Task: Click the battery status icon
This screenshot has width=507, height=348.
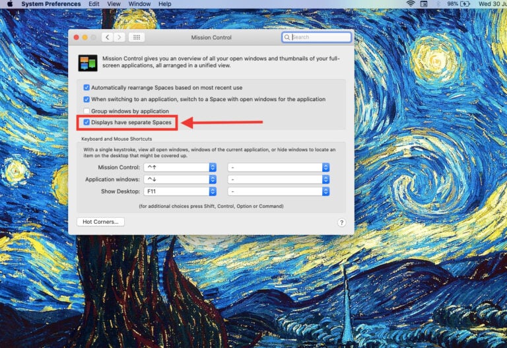Action: [465, 4]
